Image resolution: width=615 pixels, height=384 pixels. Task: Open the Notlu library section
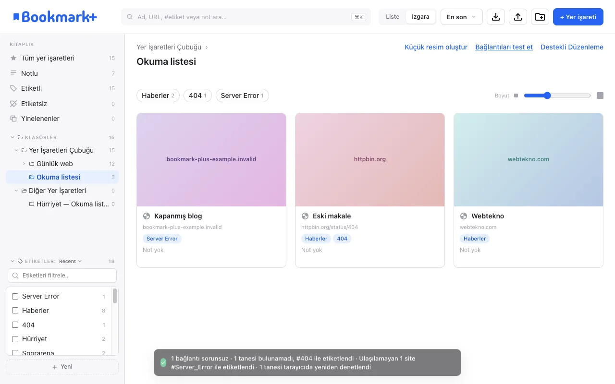[62, 73]
